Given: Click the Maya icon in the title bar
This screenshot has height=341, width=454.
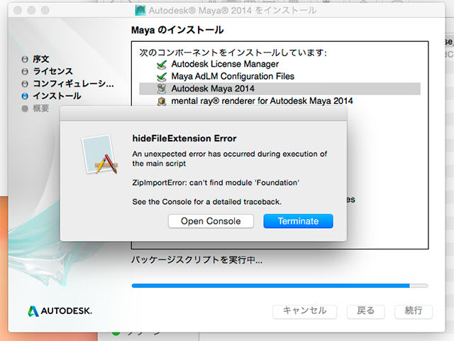Looking at the screenshot, I should click(x=140, y=11).
